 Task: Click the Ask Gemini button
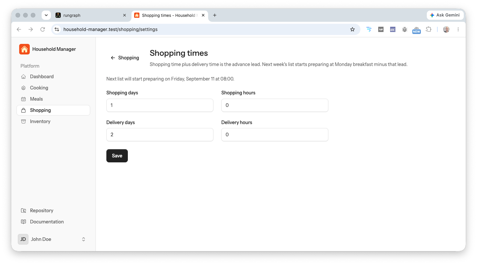pos(445,15)
